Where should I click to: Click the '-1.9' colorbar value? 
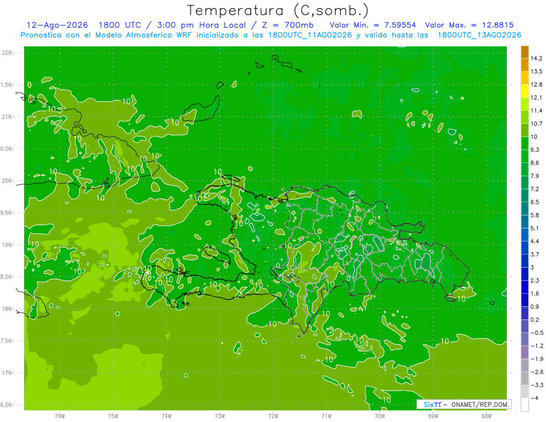tap(537, 359)
